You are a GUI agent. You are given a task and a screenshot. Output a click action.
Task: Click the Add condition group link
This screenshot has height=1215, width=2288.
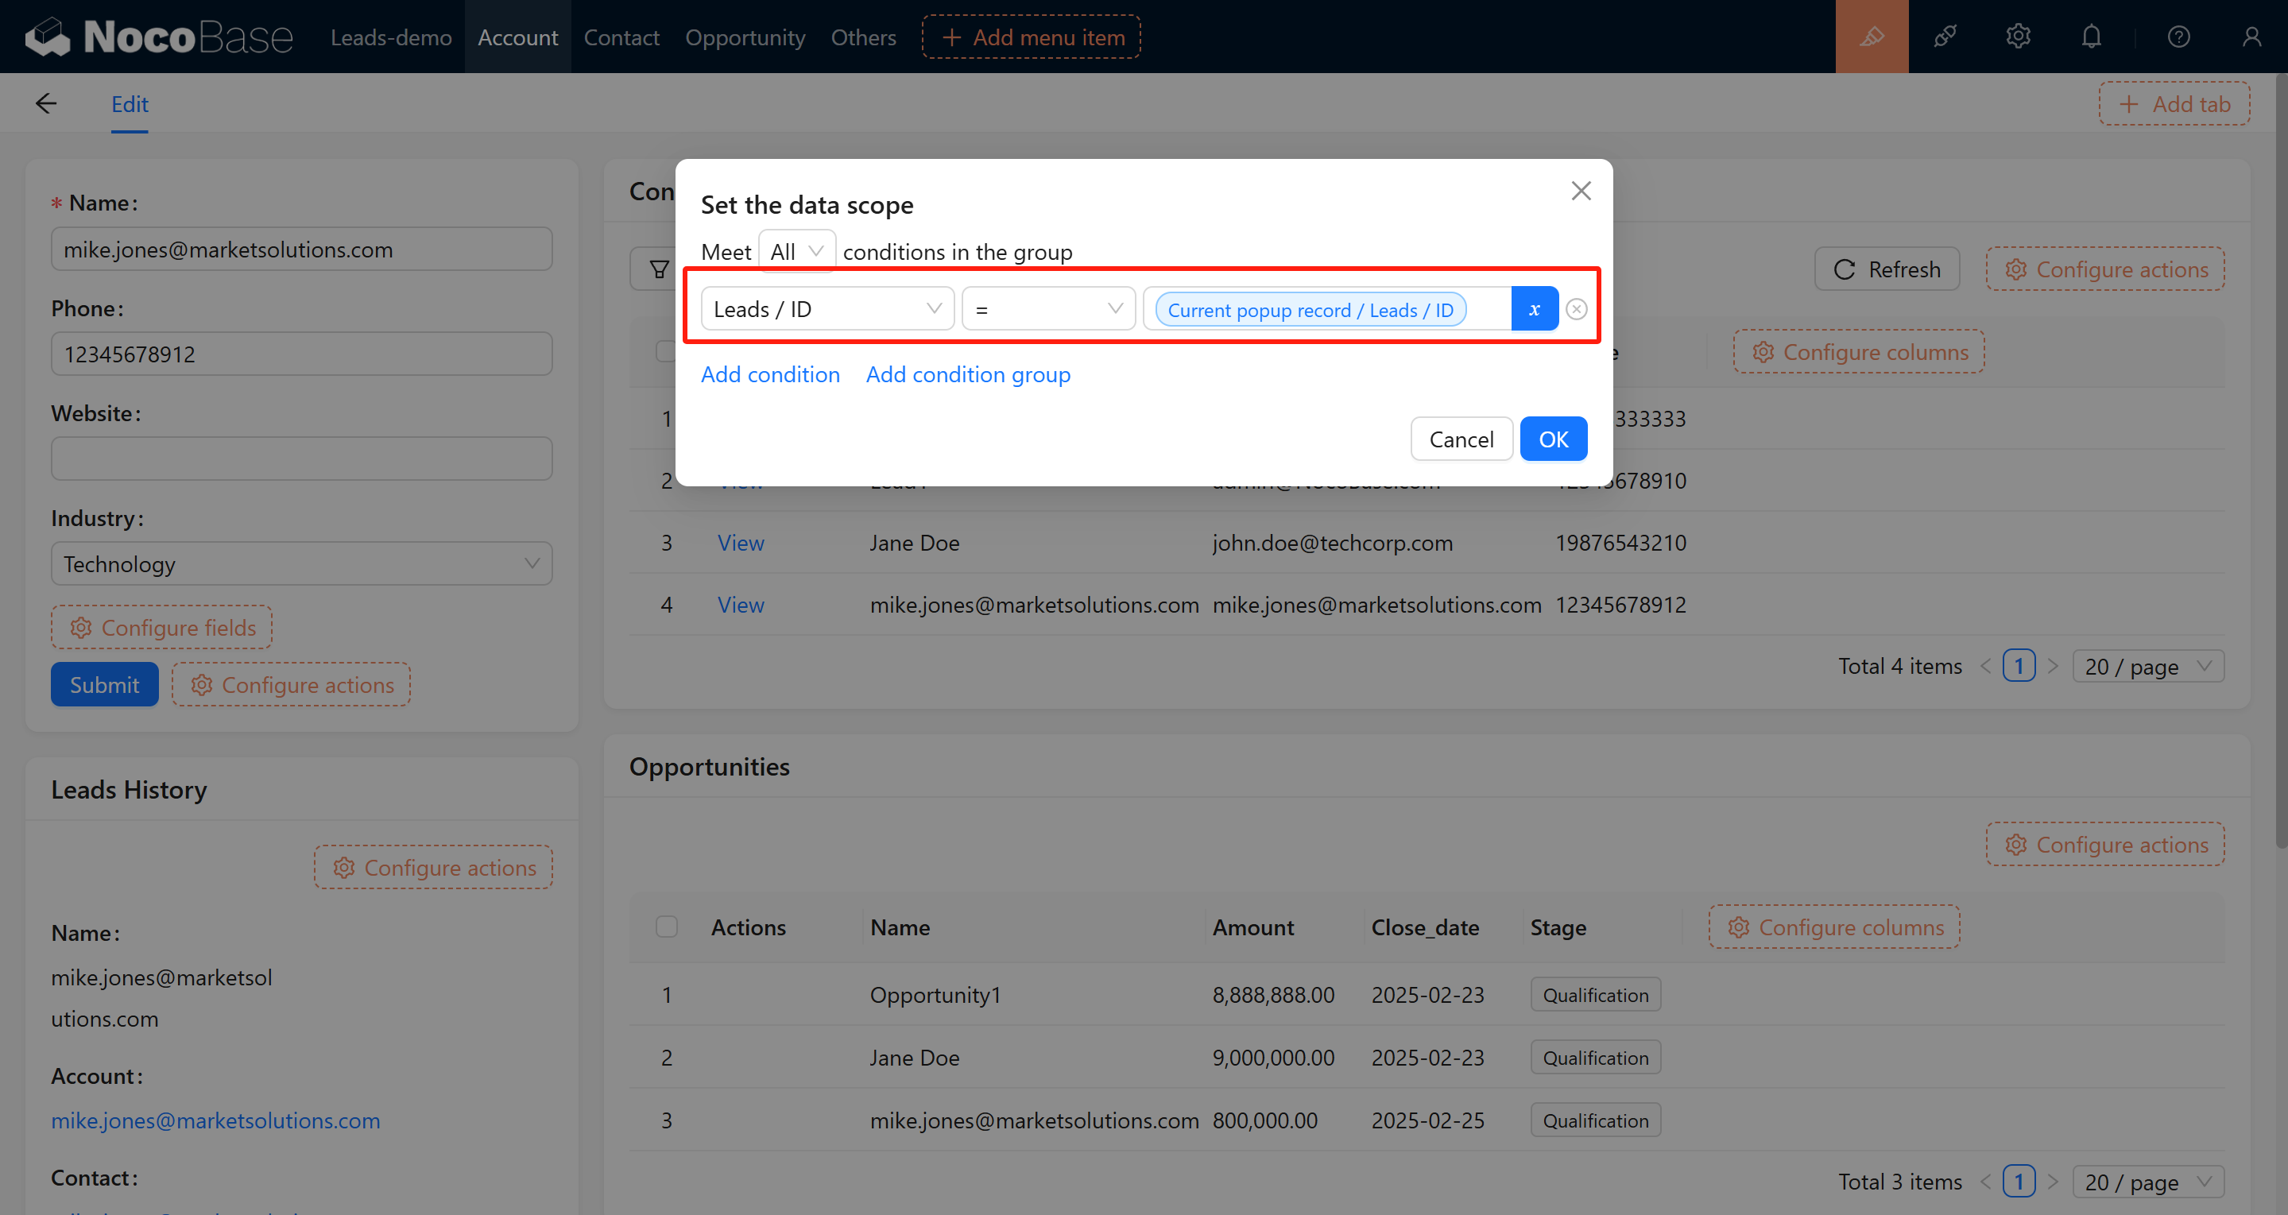pos(967,375)
